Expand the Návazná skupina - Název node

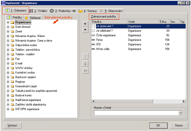coord(8,36)
